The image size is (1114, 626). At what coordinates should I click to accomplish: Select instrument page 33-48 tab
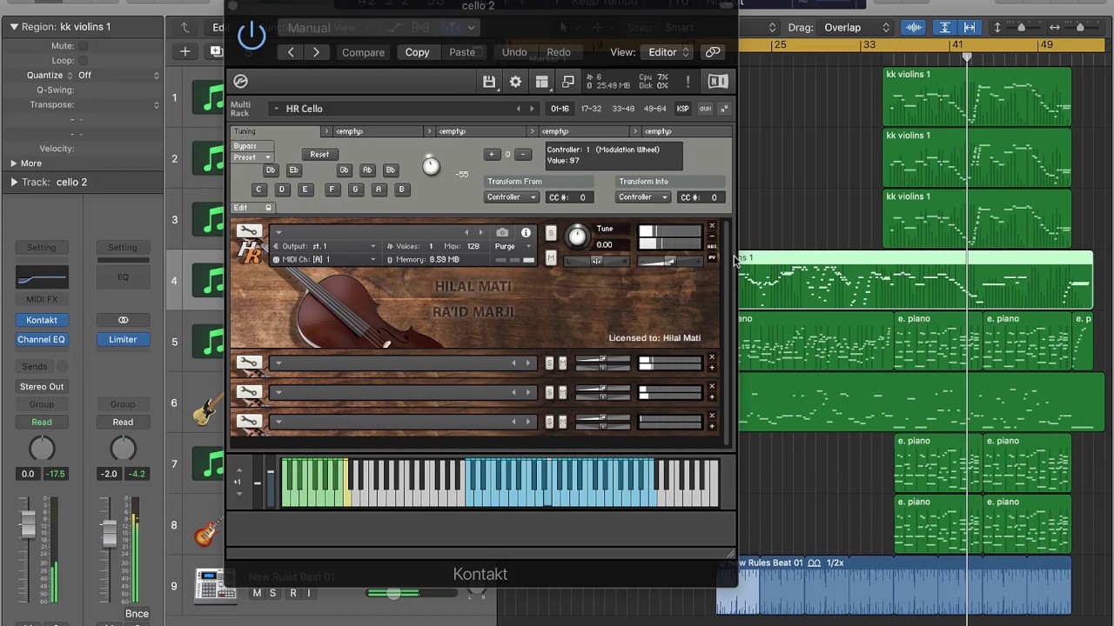(623, 109)
